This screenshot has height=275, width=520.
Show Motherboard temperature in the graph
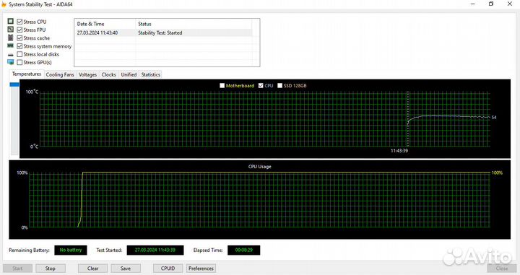222,85
